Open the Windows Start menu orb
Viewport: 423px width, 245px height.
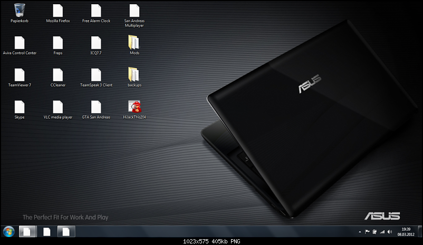click(9, 232)
